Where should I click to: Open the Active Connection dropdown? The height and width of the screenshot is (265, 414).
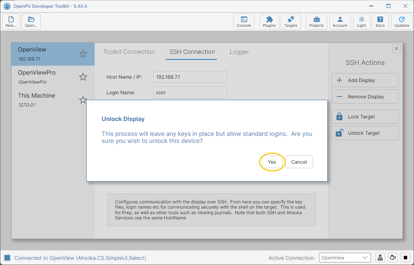point(345,258)
